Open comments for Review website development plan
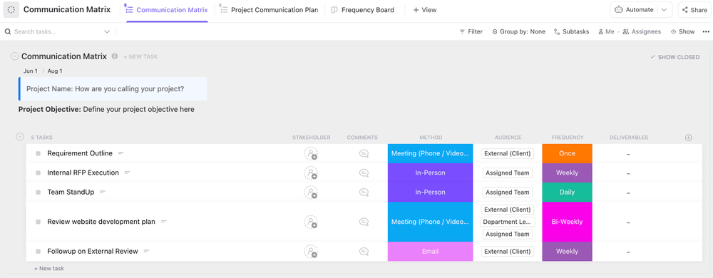This screenshot has height=278, width=713. coord(364,222)
